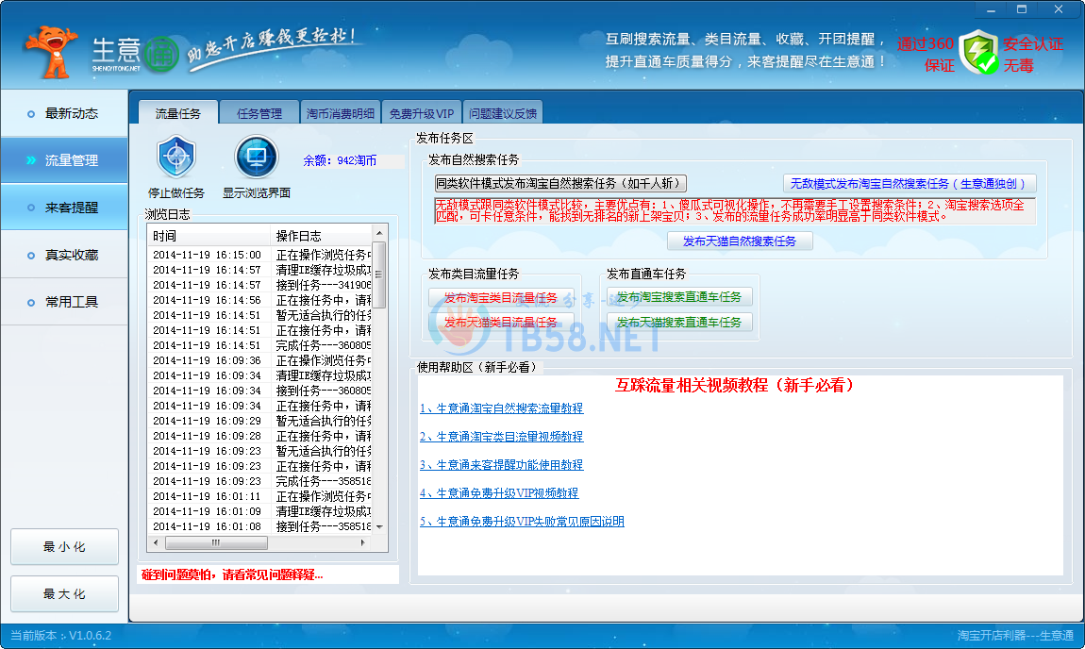1085x649 pixels.
Task: Select 流量管理 in the sidebar
Action: tap(63, 159)
